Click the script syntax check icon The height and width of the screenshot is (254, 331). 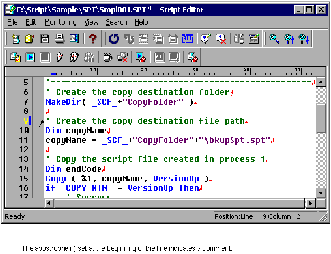point(15,57)
